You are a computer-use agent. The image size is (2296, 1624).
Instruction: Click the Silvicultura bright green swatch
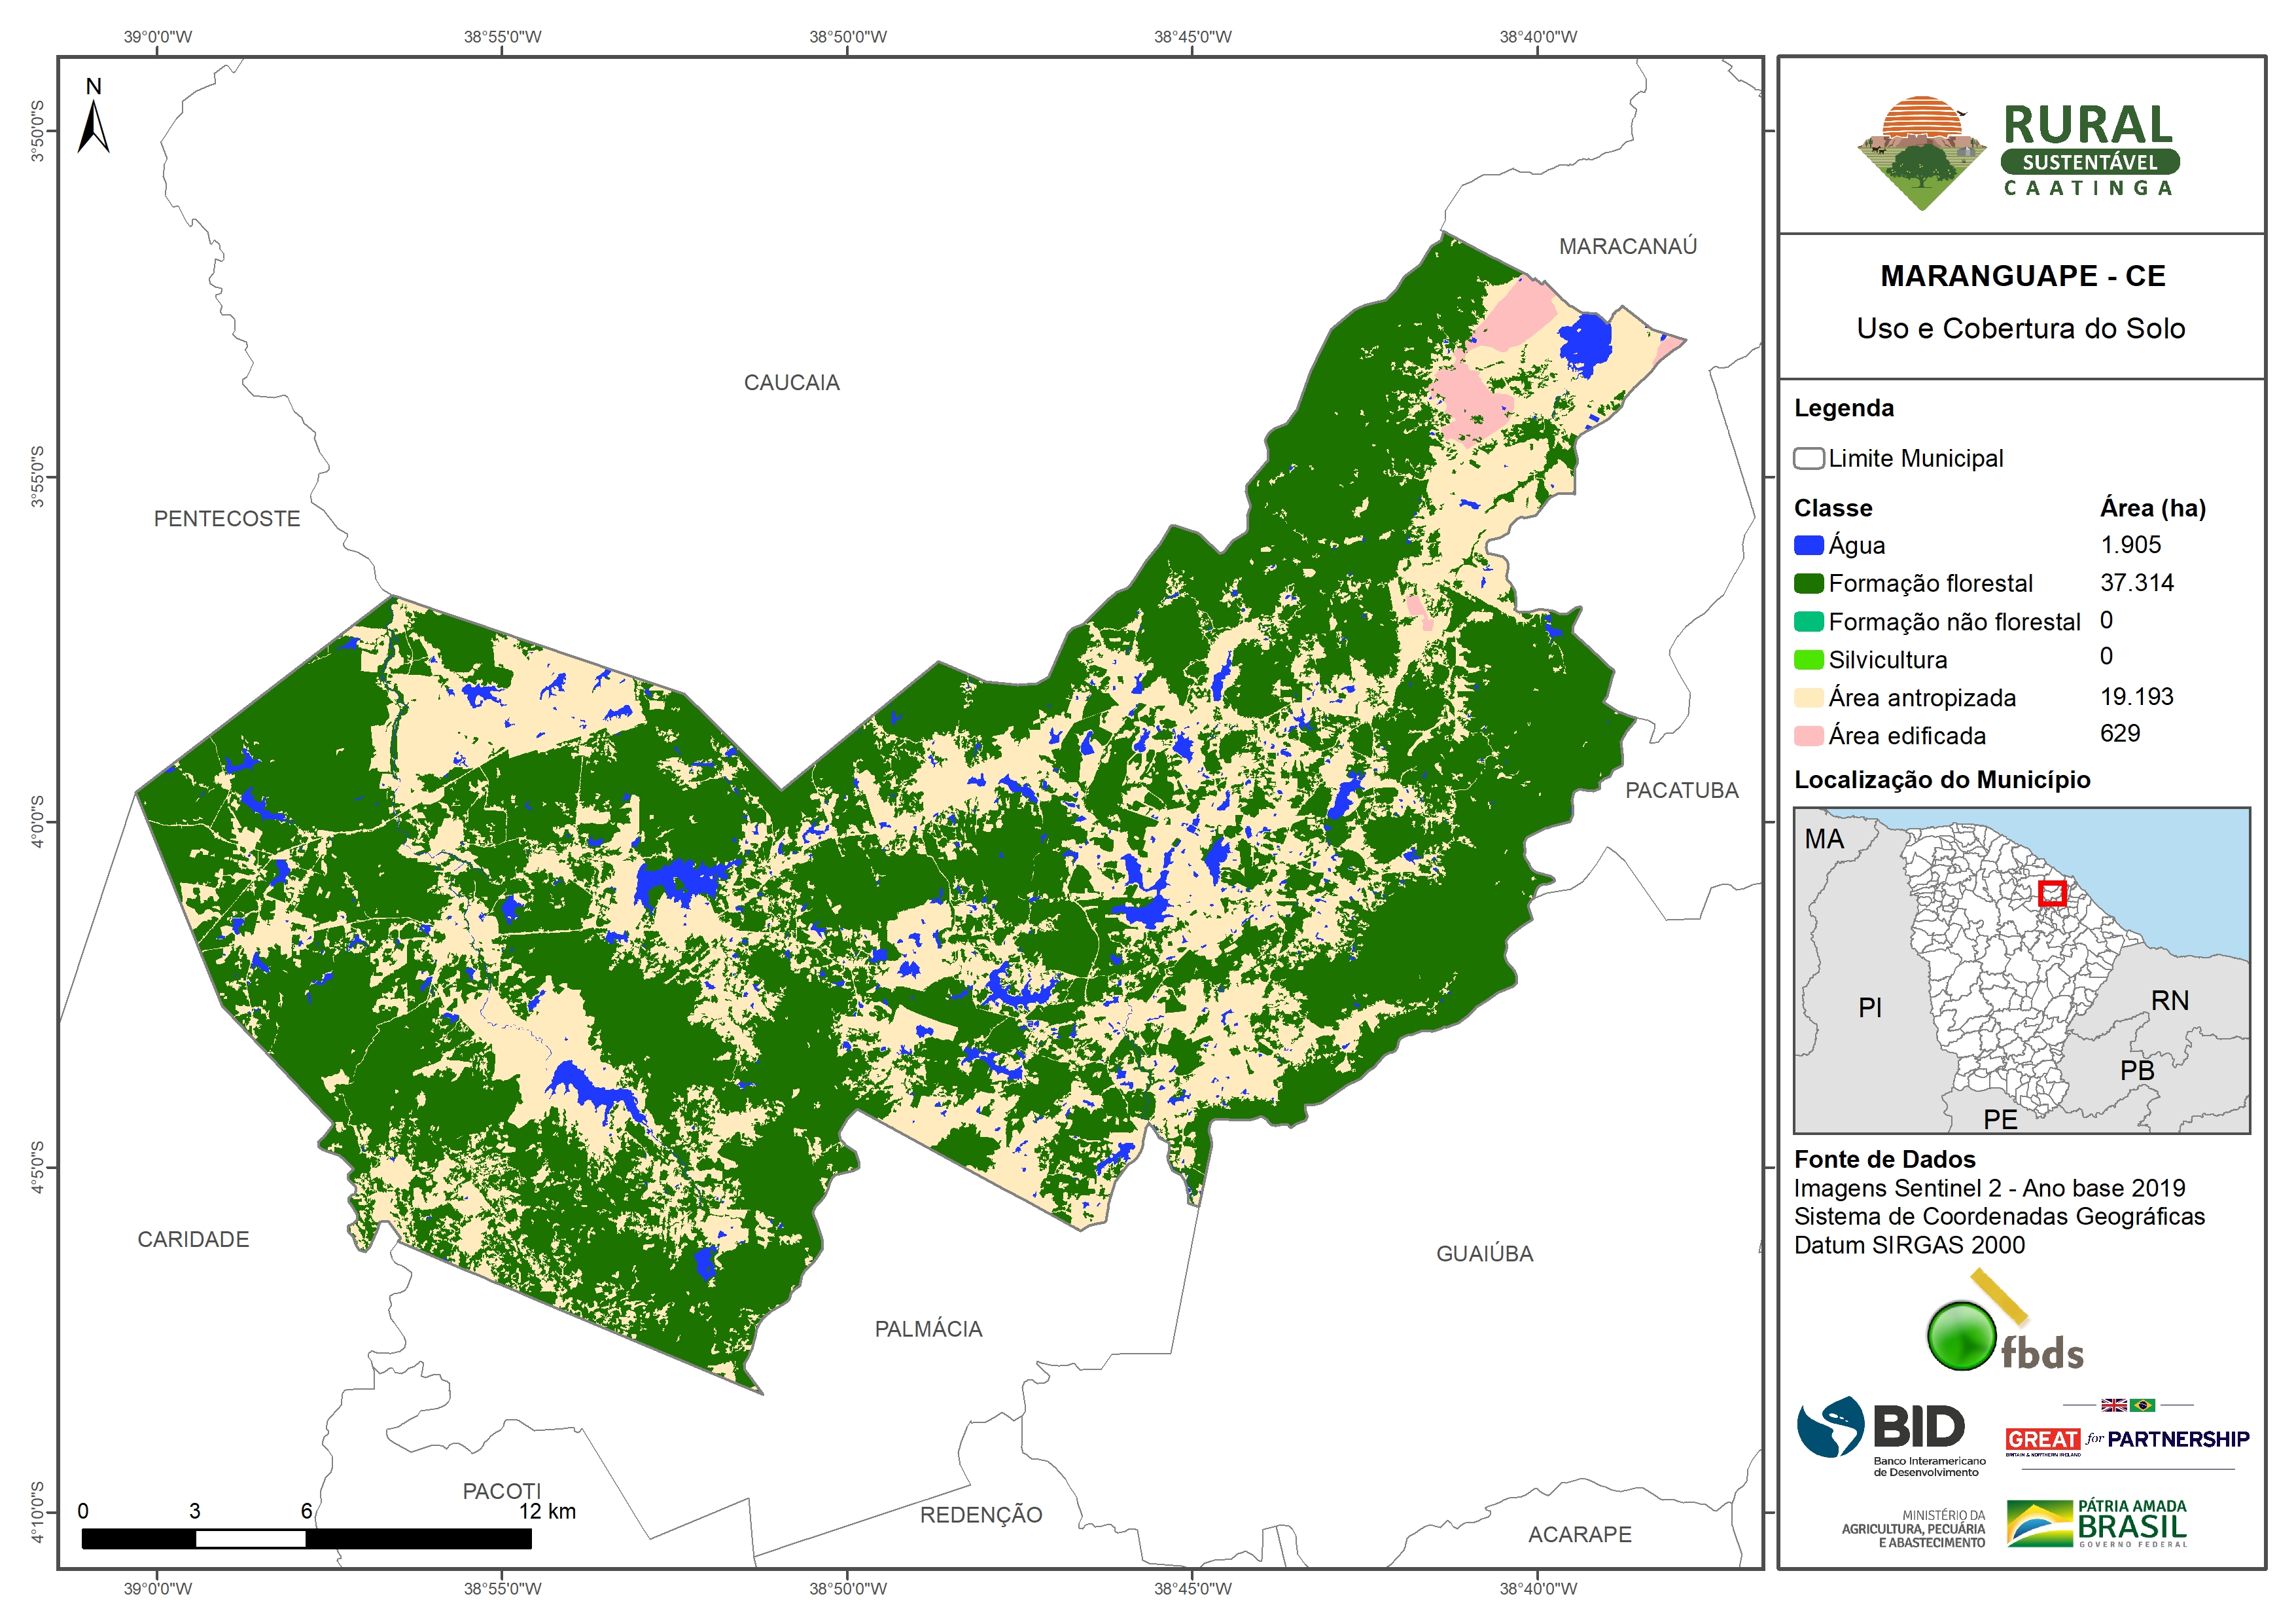coord(1808,659)
